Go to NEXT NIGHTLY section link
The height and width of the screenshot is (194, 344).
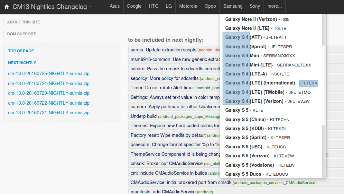tap(22, 63)
